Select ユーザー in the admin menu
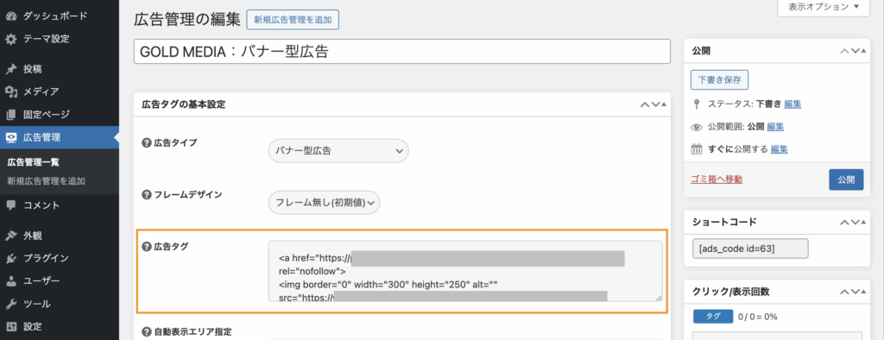 [x=41, y=280]
